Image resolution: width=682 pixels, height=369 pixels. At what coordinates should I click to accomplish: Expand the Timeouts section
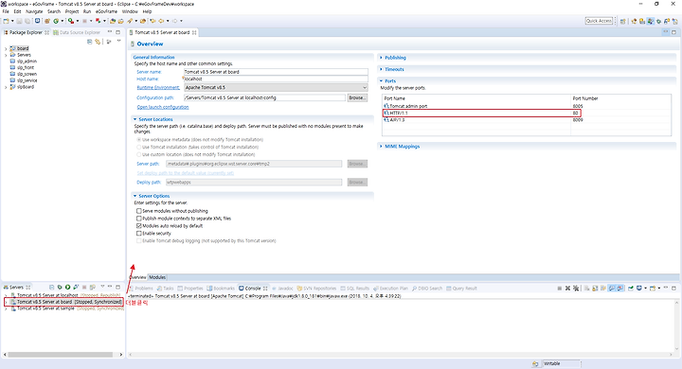(381, 69)
